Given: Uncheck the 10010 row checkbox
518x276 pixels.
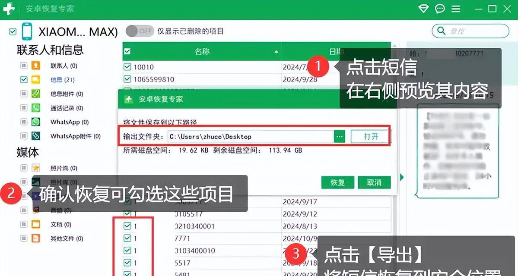Looking at the screenshot, I should 127,67.
